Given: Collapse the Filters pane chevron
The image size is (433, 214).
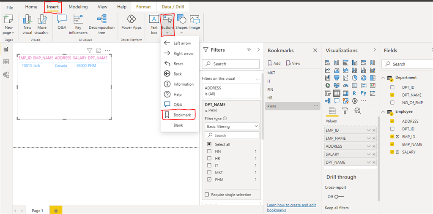Looking at the screenshot, I should click(x=258, y=50).
